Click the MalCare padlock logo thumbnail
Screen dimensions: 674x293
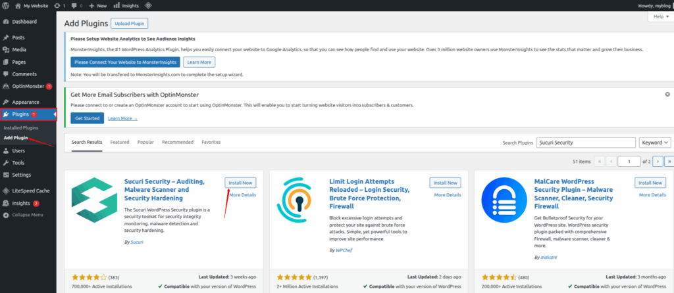pos(505,200)
